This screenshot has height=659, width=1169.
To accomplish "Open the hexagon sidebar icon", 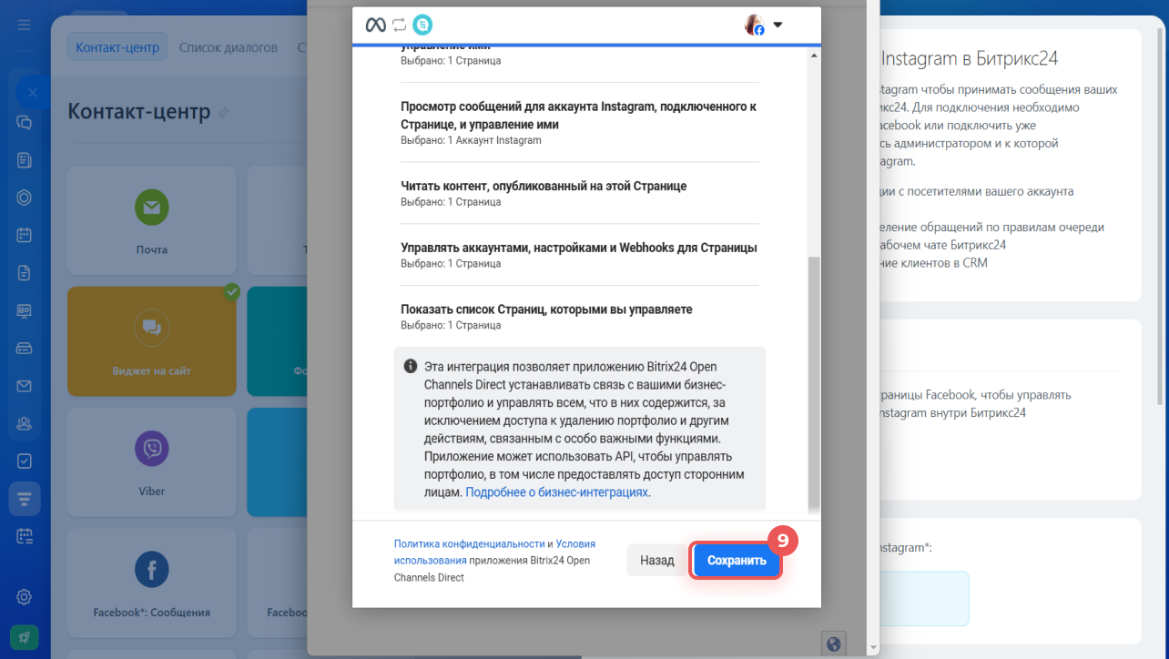I will pyautogui.click(x=25, y=198).
